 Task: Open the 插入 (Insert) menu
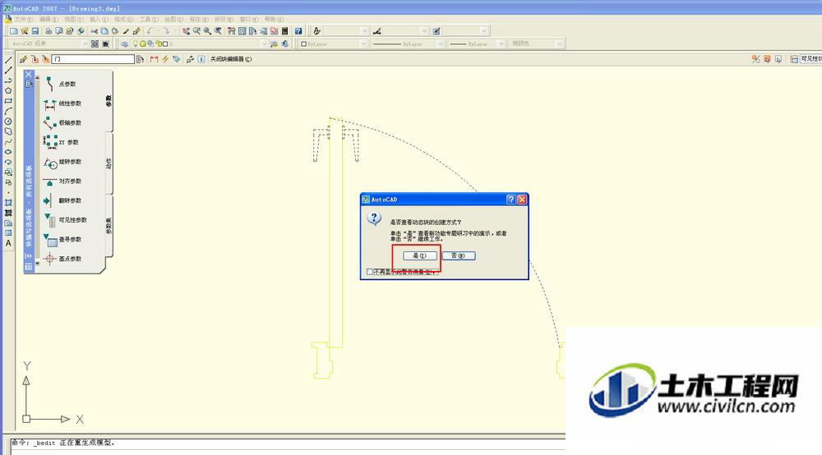(99, 20)
